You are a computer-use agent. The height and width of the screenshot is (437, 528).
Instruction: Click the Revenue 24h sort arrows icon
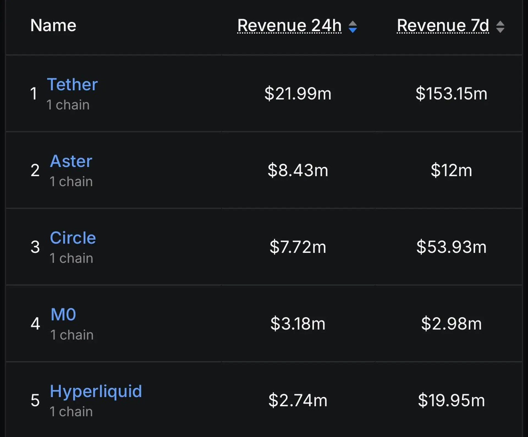[x=353, y=27]
